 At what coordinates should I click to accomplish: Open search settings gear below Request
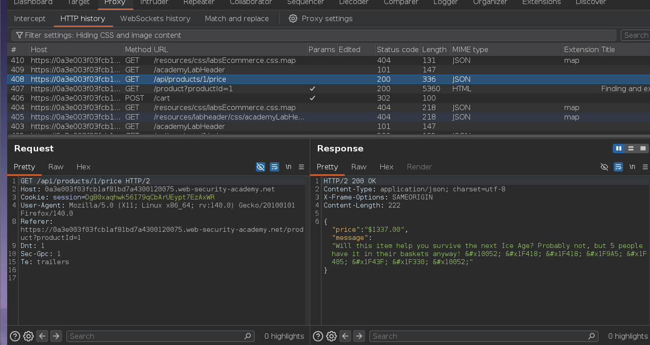pos(28,336)
